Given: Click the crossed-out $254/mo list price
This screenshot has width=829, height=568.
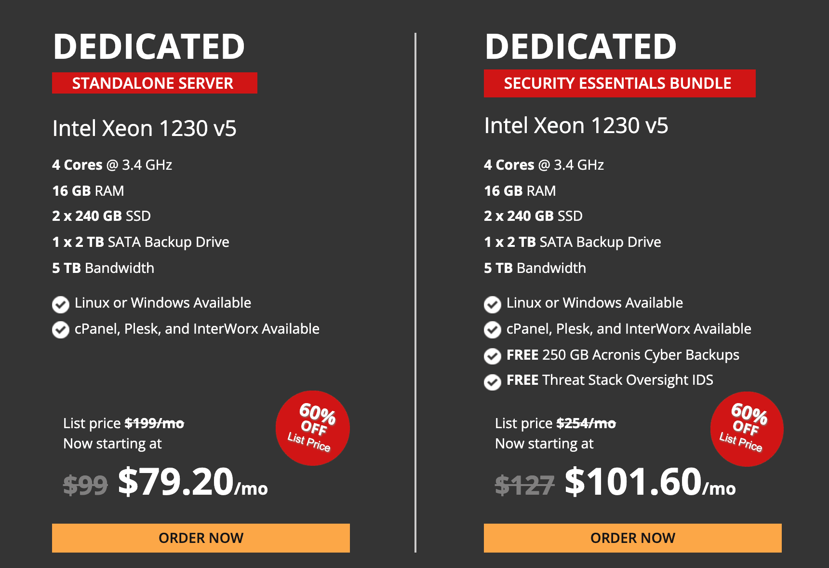Looking at the screenshot, I should (x=586, y=423).
